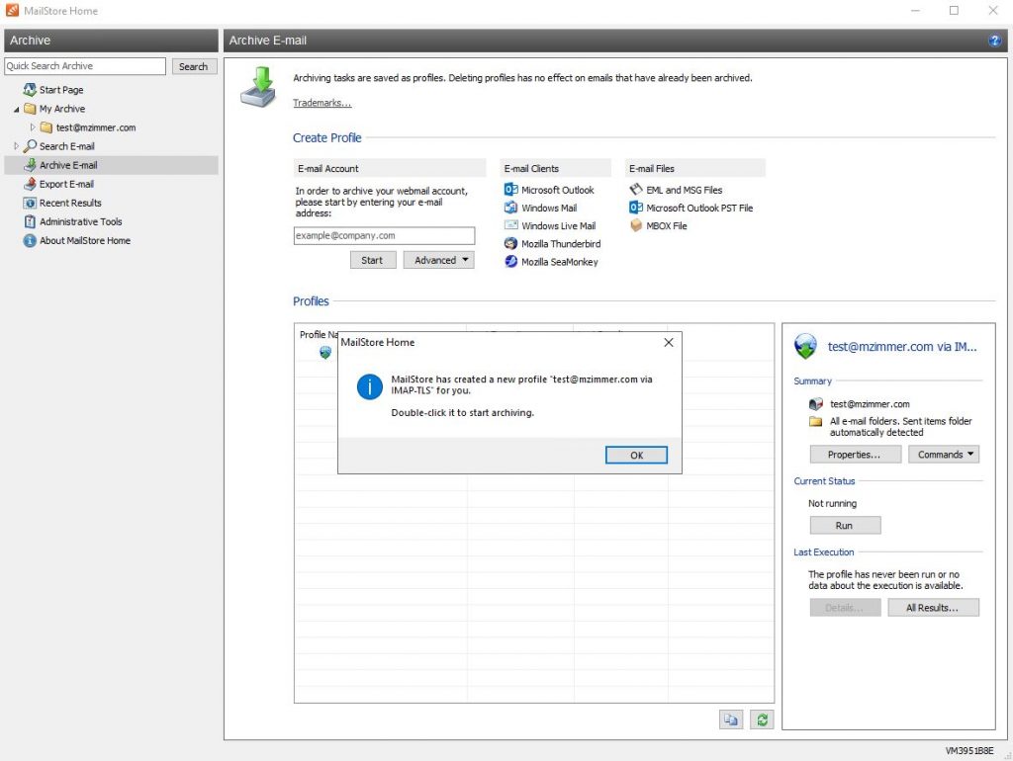This screenshot has height=761, width=1013.
Task: Click the Mozilla Thunderbird icon
Action: coord(510,244)
